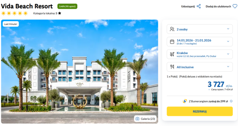Screen dimensions: 238x126
Task: Open Galeria (23) photo gallery
Action: click(x=145, y=119)
